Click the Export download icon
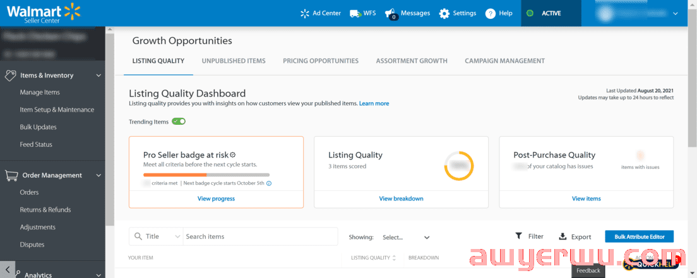Viewport: 697px width, 278px height. click(x=563, y=236)
